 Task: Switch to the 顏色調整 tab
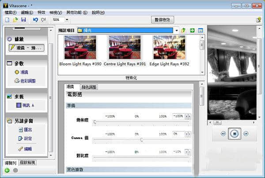pyautogui.click(x=90, y=87)
